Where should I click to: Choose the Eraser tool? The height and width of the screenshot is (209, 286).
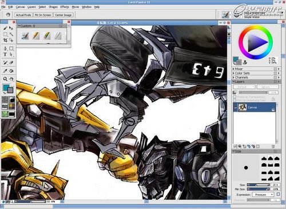[11, 62]
